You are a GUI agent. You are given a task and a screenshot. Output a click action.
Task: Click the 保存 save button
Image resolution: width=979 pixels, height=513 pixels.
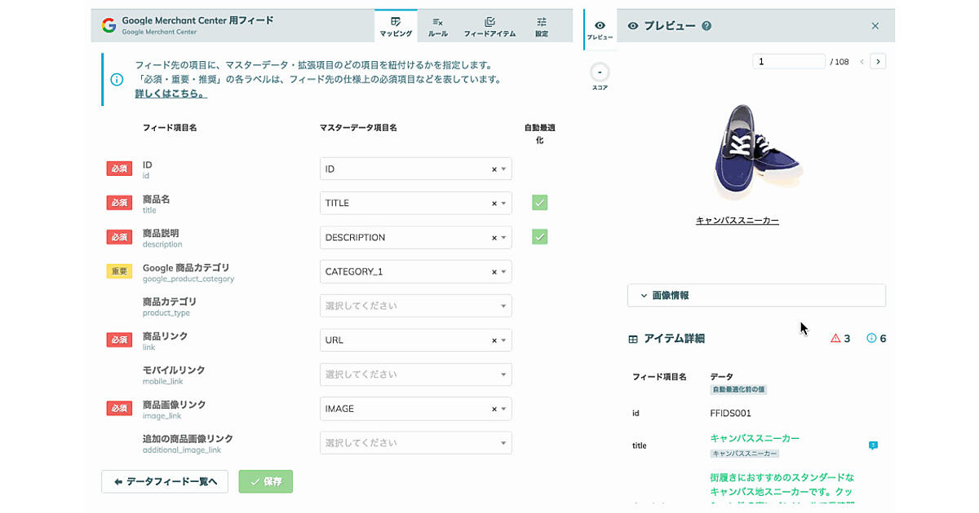[x=266, y=481]
